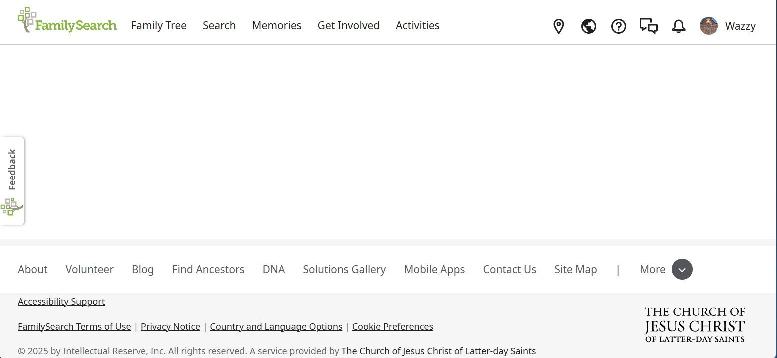
Task: Open the Family Tree menu
Action: coord(158,25)
